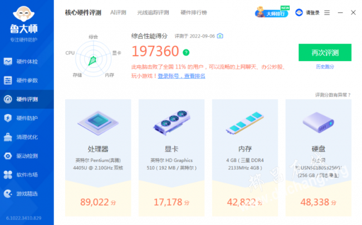Click the 硬盘 card title
Image resolution: width=362 pixels, height=225 pixels.
319,149
